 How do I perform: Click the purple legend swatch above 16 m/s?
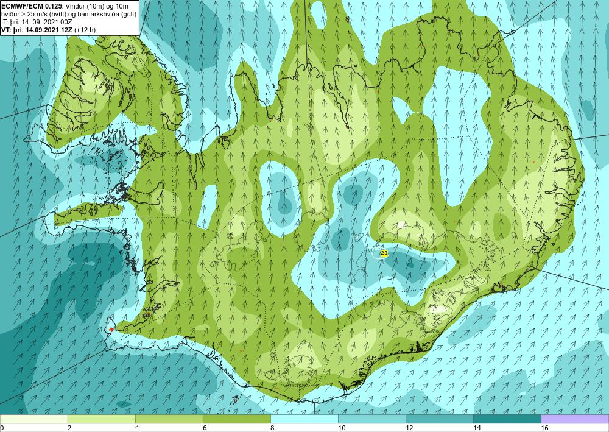pos(575,419)
